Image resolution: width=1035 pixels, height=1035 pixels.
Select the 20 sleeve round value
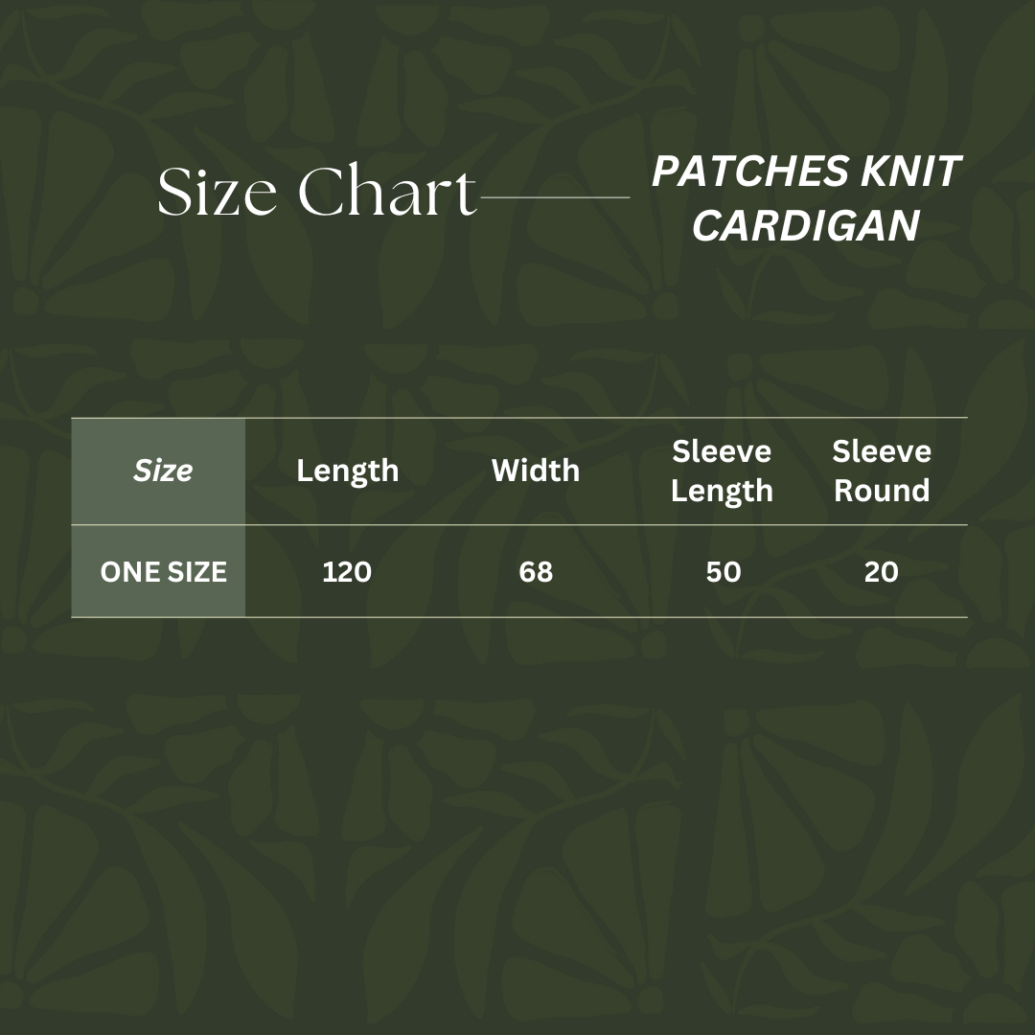coord(882,572)
